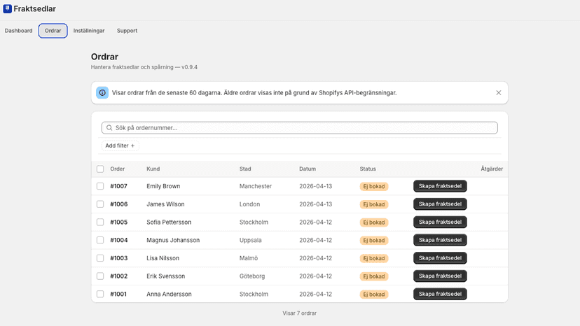Click customer name Magnus Johansson
This screenshot has height=326, width=580.
(173, 240)
